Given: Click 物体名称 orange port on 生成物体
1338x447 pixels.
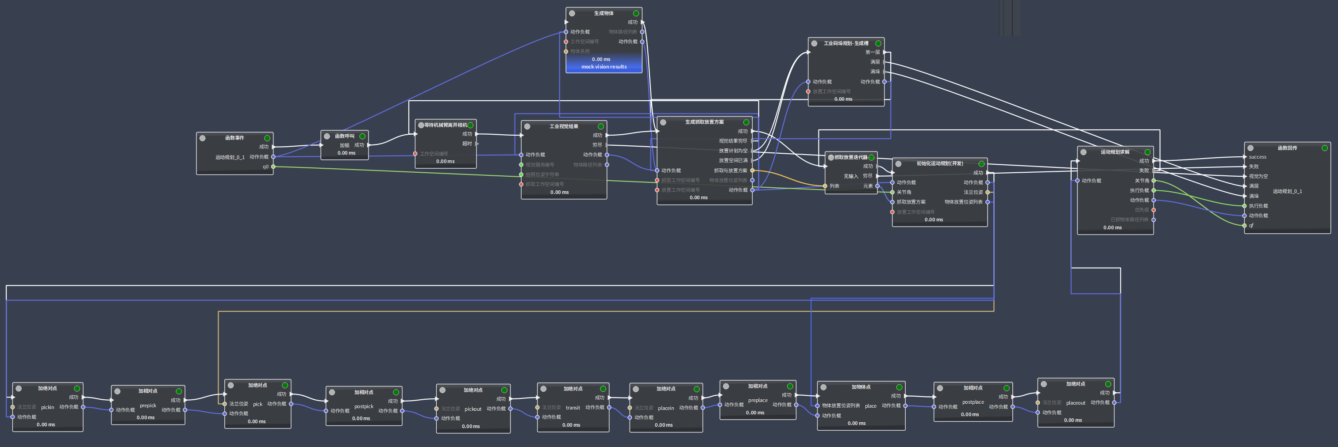Looking at the screenshot, I should pos(566,51).
